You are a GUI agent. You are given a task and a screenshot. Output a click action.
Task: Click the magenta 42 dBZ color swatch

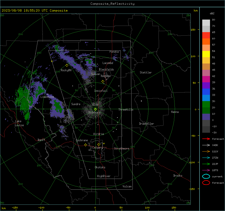(x=206, y=79)
